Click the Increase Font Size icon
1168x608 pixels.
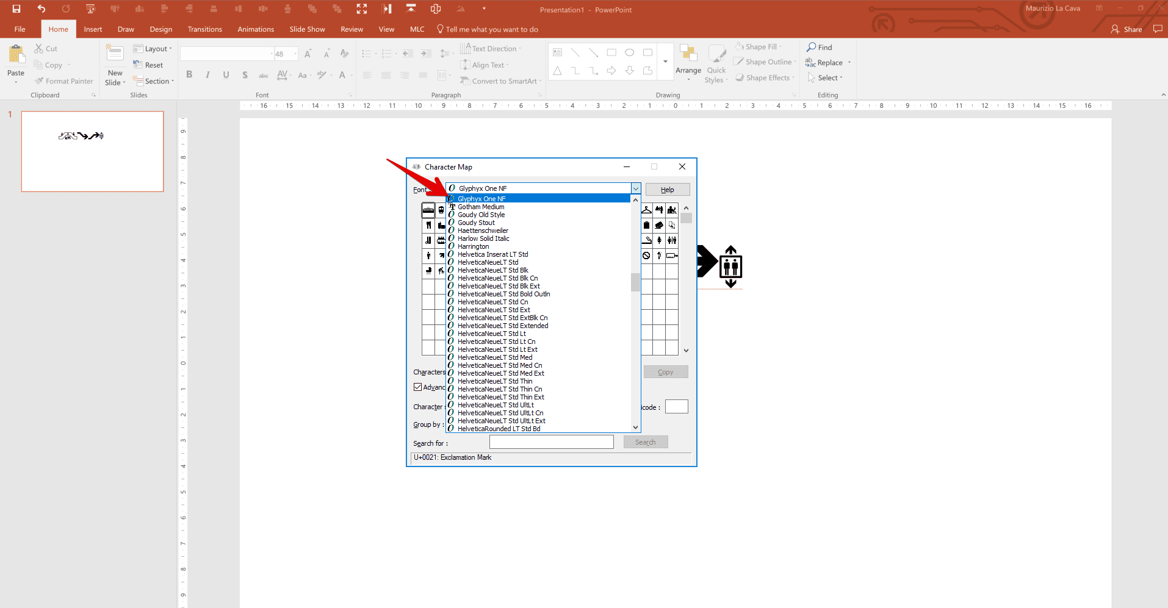[308, 54]
